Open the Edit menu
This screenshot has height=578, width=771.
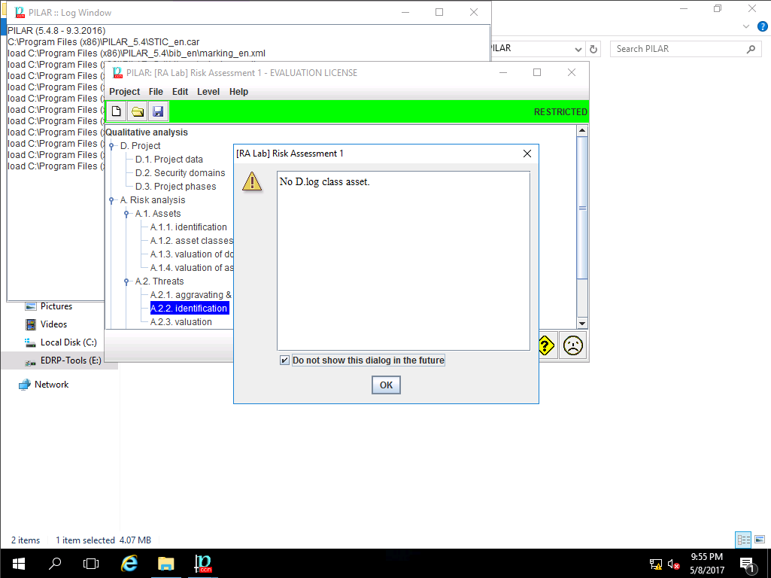tap(180, 92)
